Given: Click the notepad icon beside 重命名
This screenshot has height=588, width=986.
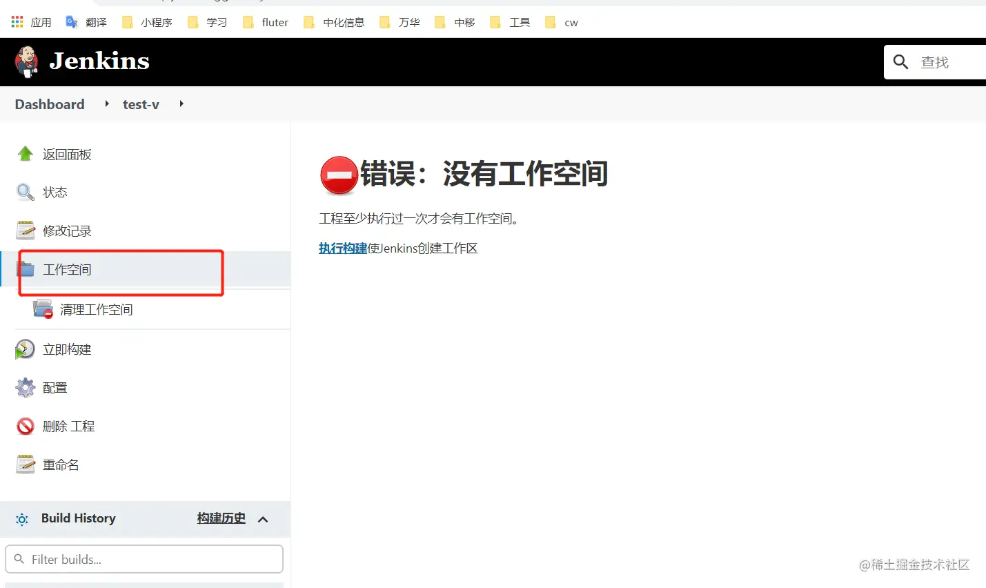Looking at the screenshot, I should 26,464.
